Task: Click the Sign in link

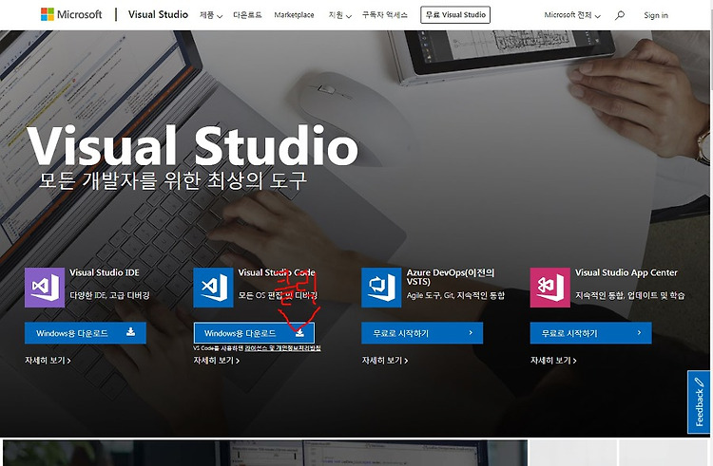Action: click(656, 15)
